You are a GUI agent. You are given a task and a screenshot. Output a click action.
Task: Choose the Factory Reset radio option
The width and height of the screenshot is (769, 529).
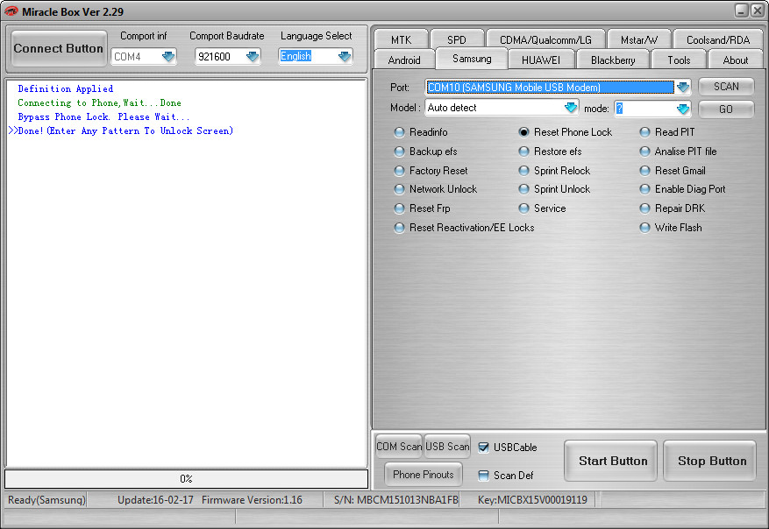(x=399, y=171)
